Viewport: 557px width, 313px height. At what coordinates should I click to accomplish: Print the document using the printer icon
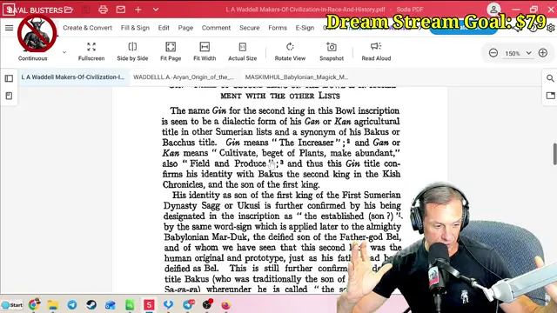pos(103,10)
